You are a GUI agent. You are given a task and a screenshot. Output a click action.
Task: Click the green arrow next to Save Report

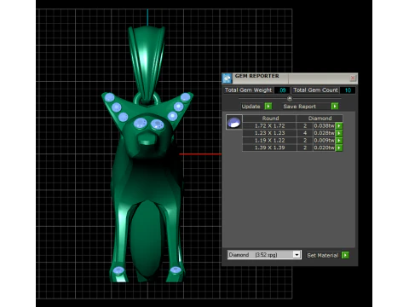[335, 107]
